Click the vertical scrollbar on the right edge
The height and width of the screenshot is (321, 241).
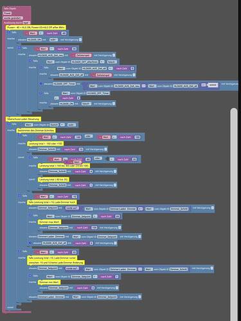pos(234,214)
